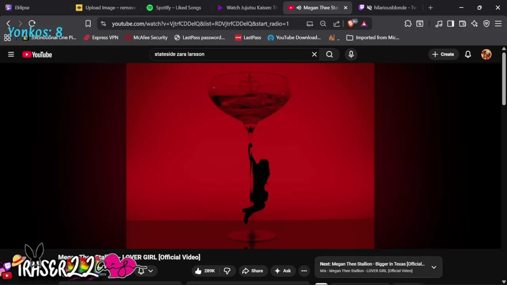
Task: Open the Emotional One Pi bookmark
Action: point(50,38)
